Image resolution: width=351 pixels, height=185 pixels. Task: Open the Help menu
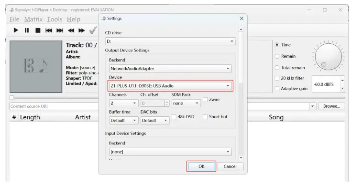(x=74, y=20)
